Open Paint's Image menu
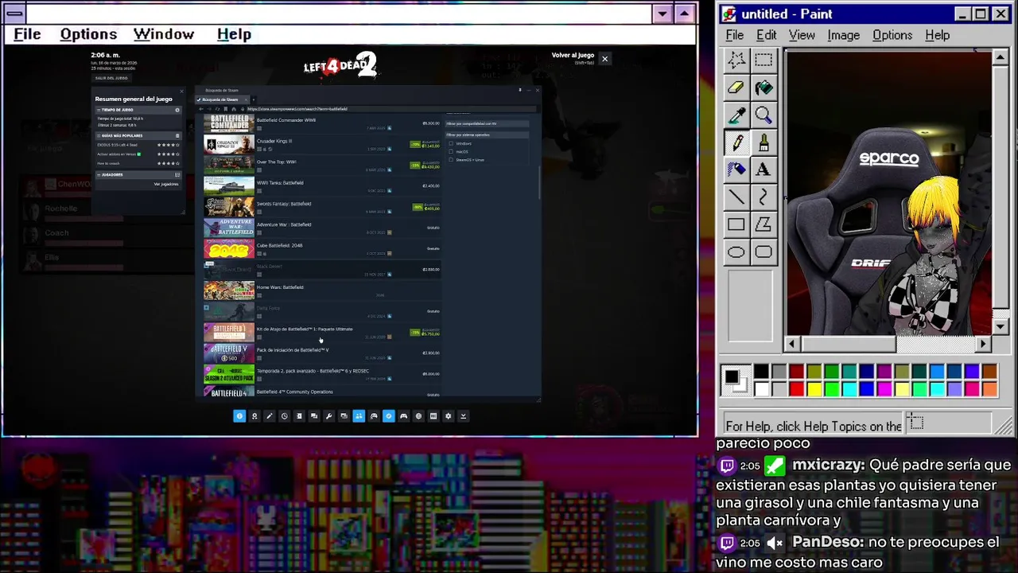Image resolution: width=1018 pixels, height=573 pixels. point(843,35)
